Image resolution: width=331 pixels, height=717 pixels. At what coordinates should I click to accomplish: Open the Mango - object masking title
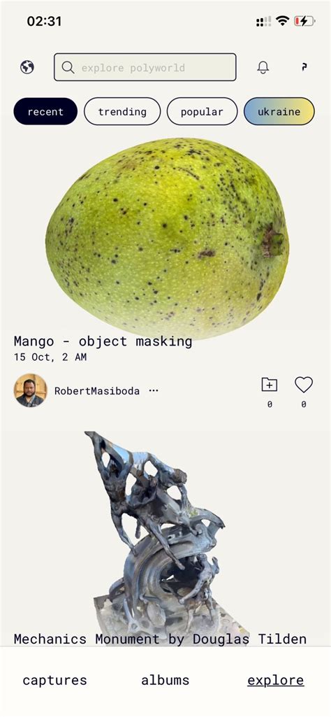[103, 341]
